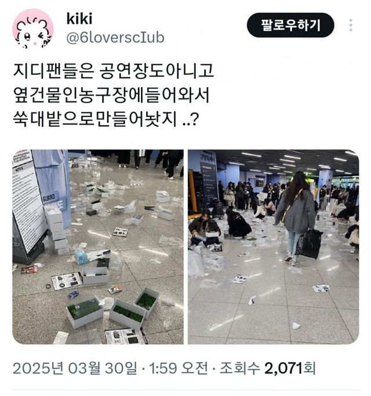Click the tweet date 2025년 03월 30일

pyautogui.click(x=75, y=368)
